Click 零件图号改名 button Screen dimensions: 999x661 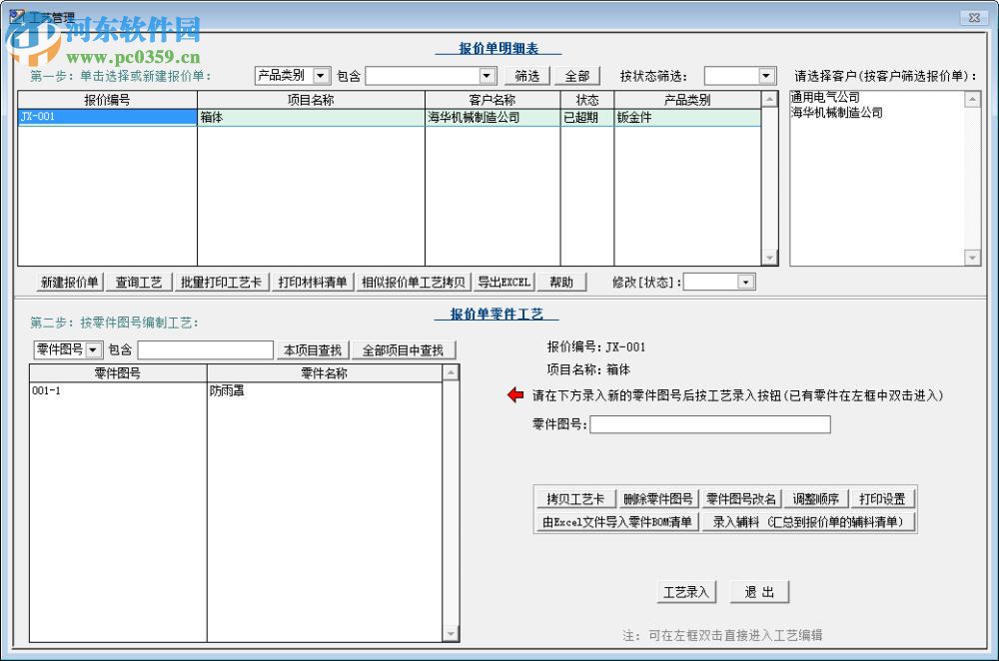(741, 498)
